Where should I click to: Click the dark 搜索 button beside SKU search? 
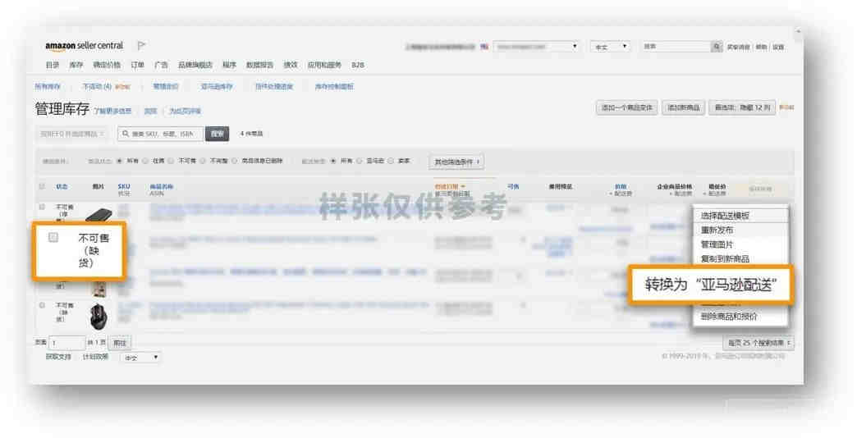click(x=217, y=134)
